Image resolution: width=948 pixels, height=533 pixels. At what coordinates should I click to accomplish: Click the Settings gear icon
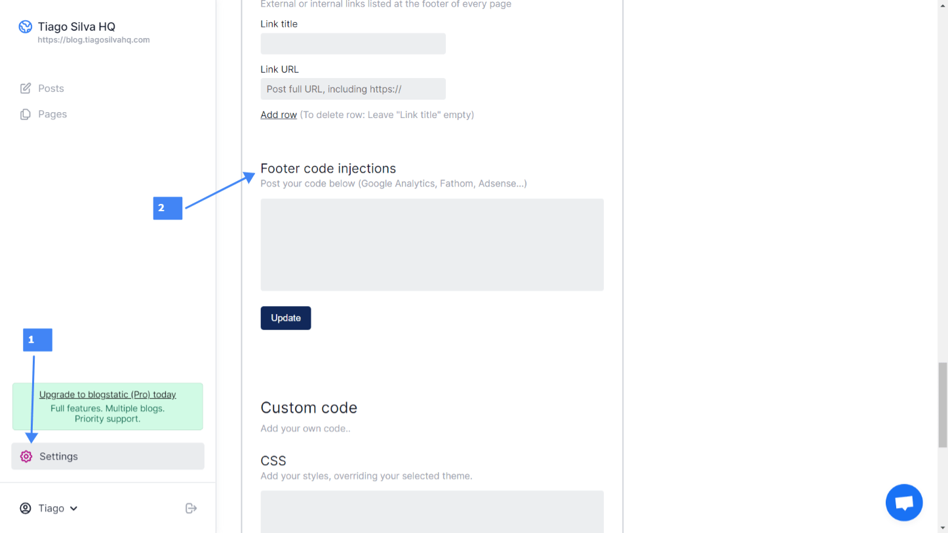(26, 456)
